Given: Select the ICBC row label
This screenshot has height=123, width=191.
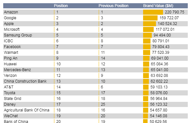Looking at the screenshot, I should pos(8,41).
